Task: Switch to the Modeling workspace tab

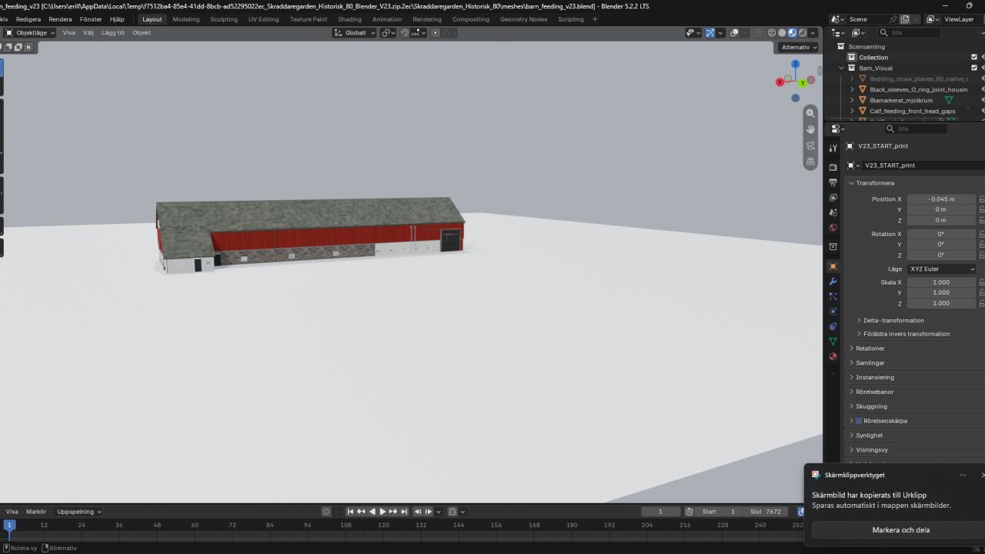Action: pyautogui.click(x=185, y=19)
